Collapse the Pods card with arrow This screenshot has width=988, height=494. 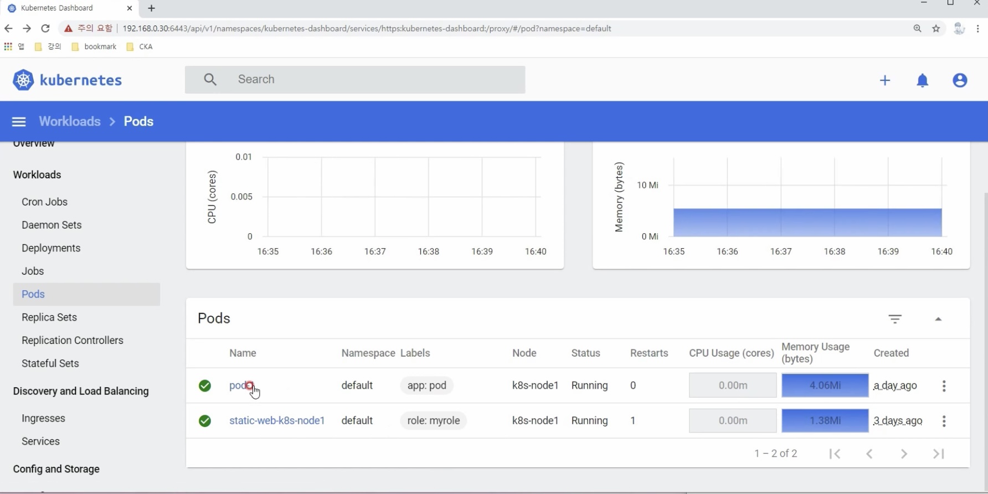coord(938,319)
